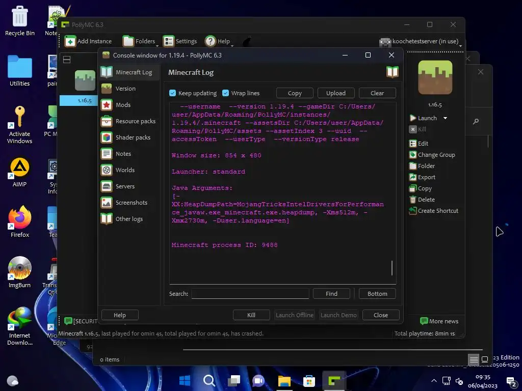Open the Resource packs page
522x391 pixels.
129,121
